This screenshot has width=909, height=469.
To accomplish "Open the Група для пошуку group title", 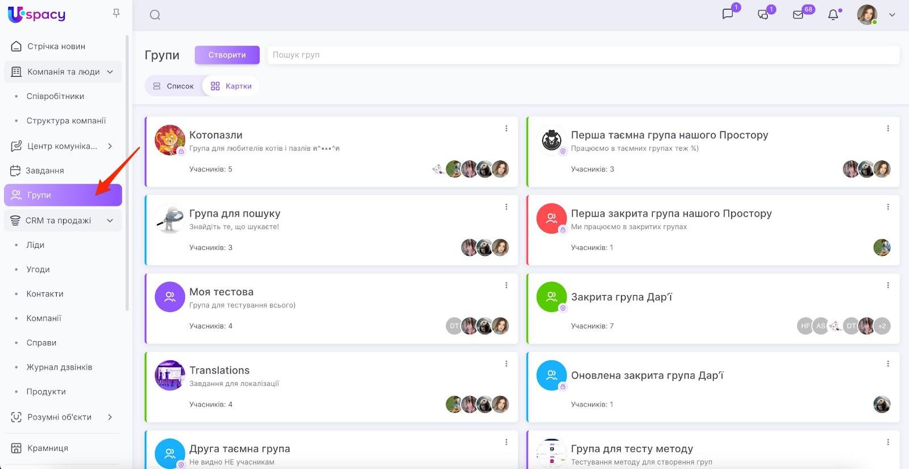I will [235, 214].
